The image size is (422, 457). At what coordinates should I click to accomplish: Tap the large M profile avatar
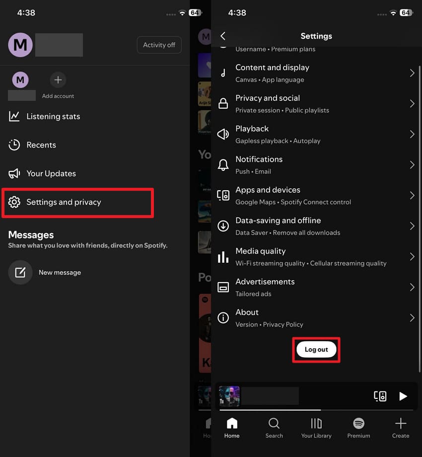tap(20, 45)
